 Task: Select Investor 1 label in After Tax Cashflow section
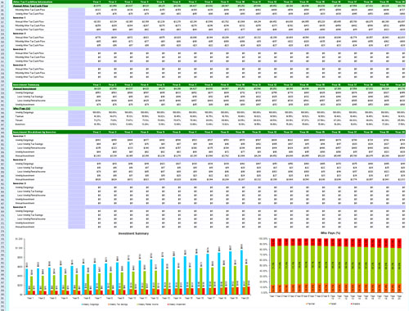(20, 17)
